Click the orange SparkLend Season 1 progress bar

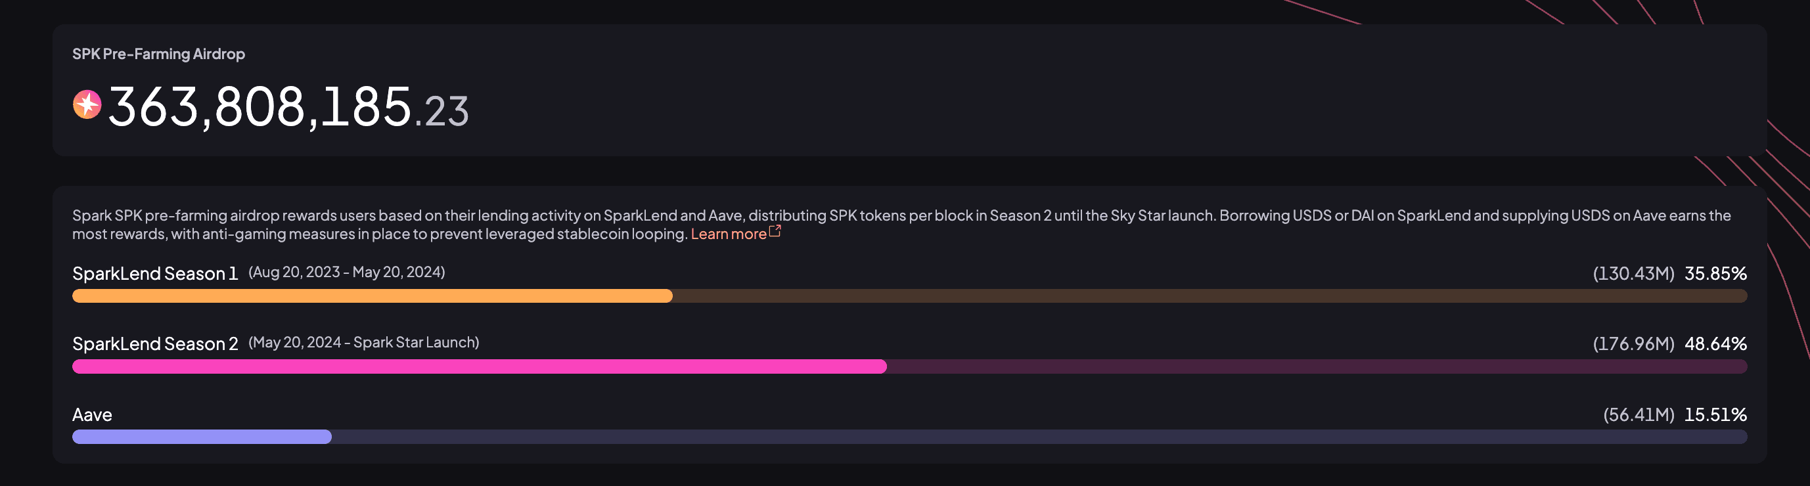coord(909,296)
